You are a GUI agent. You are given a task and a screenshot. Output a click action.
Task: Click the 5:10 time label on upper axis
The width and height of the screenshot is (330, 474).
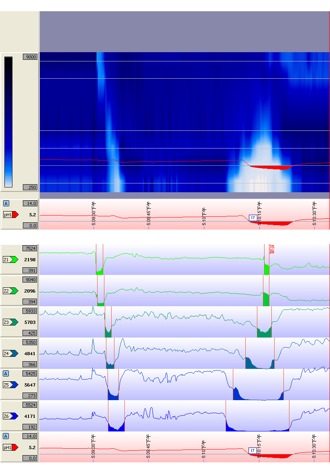(204, 216)
